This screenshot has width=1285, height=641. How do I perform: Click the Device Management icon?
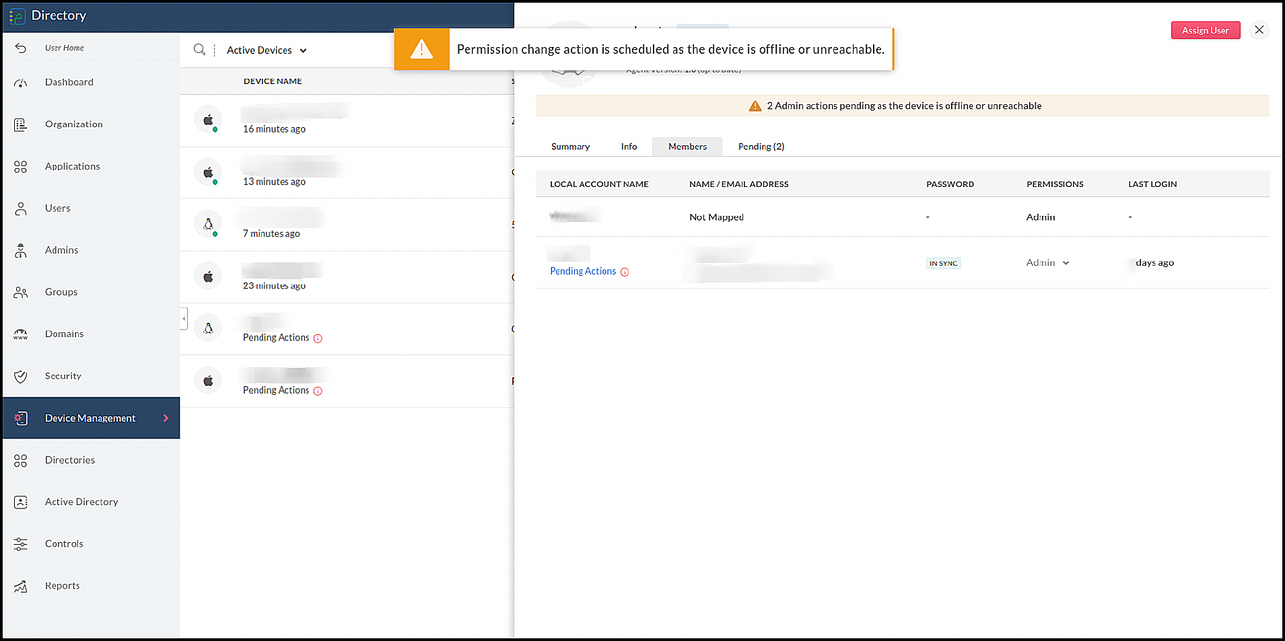point(21,418)
